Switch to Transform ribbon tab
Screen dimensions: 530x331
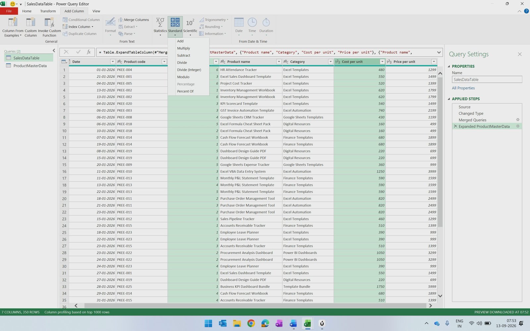tap(48, 11)
